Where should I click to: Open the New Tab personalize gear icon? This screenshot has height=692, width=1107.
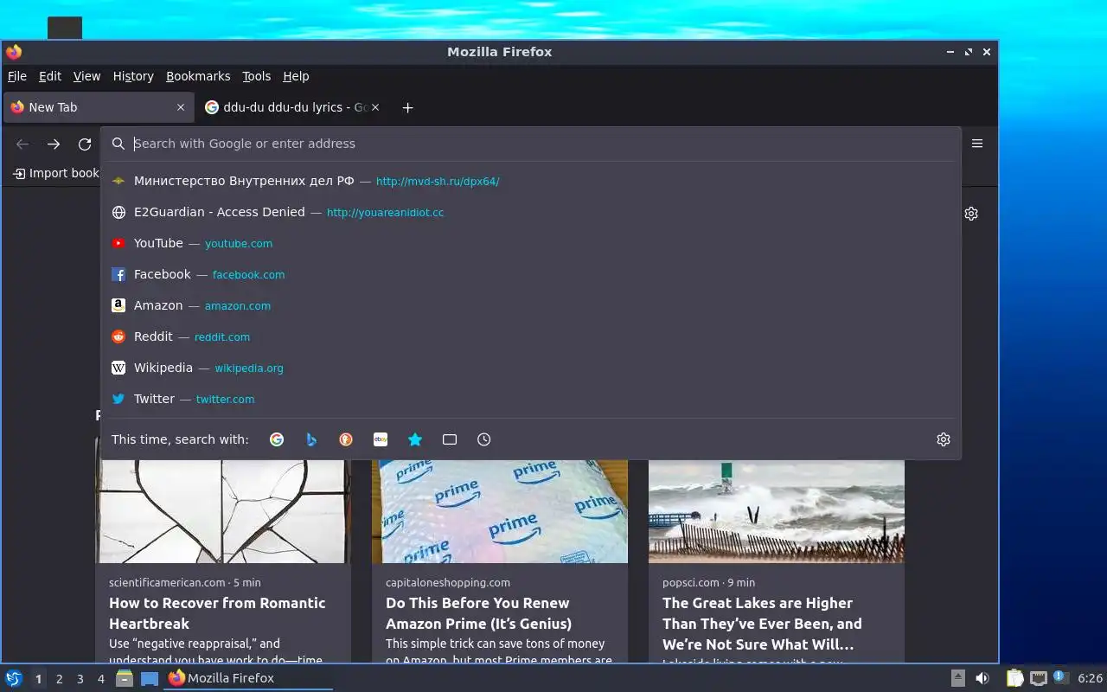(971, 214)
